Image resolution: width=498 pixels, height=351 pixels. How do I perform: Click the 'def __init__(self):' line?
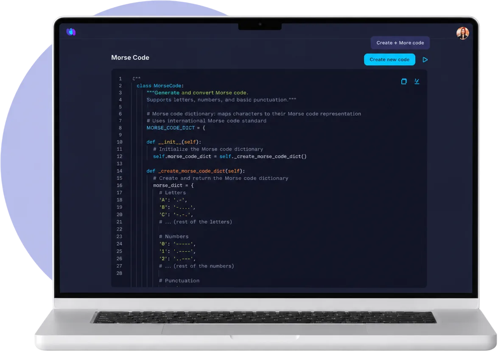(174, 142)
